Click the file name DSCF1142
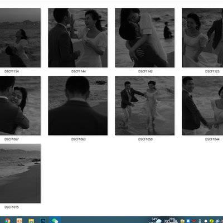Viewport: 223px width, 223px height. click(x=146, y=71)
